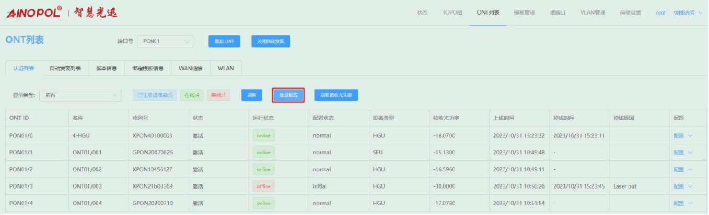Viewport: 709px width, 215px height.
Task: Expand the 快捷访问 quick access menu
Action: (688, 12)
